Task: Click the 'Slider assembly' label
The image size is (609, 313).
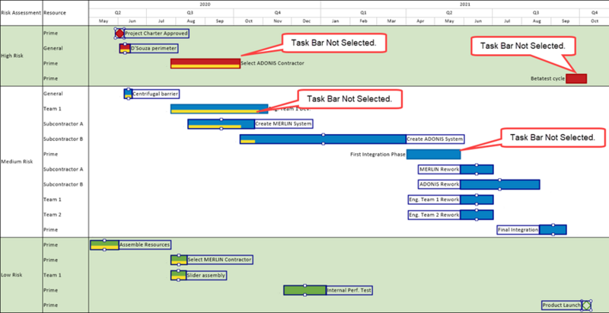Action: 206,276
